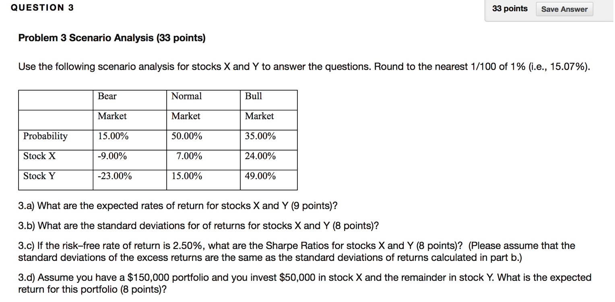Click the 35.00% probability cell
615x302 pixels.
(260, 136)
